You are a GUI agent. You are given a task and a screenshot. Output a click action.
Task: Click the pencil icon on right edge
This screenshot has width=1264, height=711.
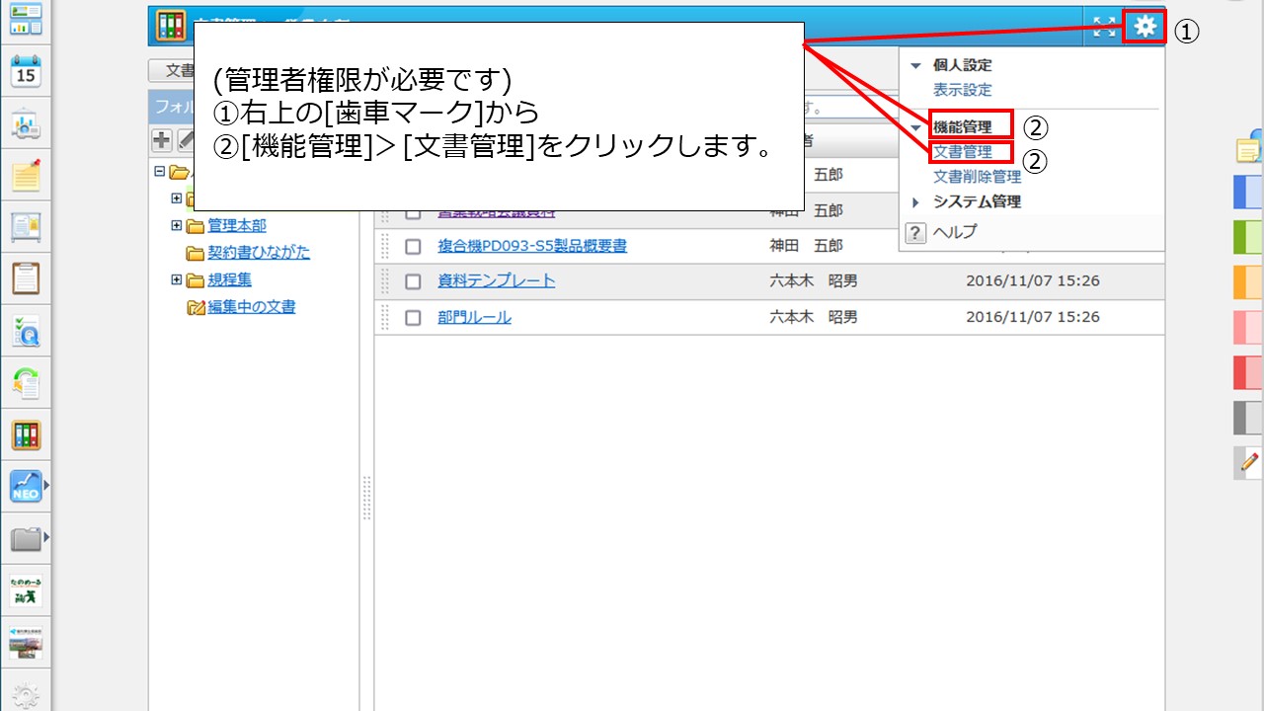click(1249, 461)
